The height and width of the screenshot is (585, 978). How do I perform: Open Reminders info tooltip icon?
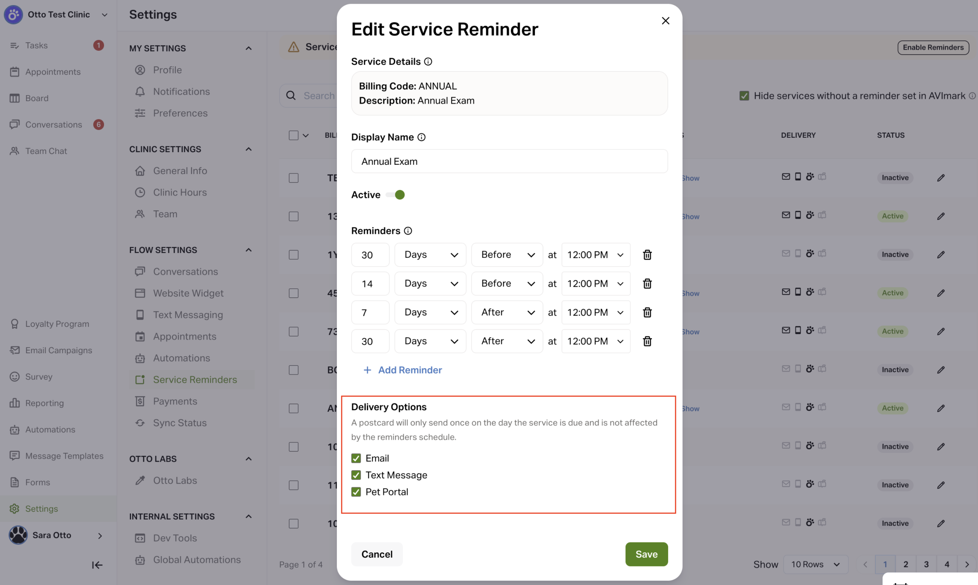click(x=408, y=231)
